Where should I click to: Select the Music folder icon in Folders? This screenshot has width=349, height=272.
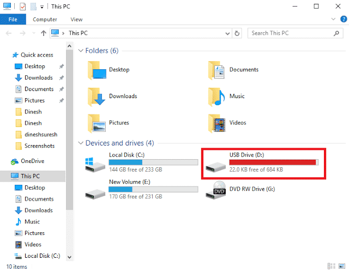pos(216,96)
